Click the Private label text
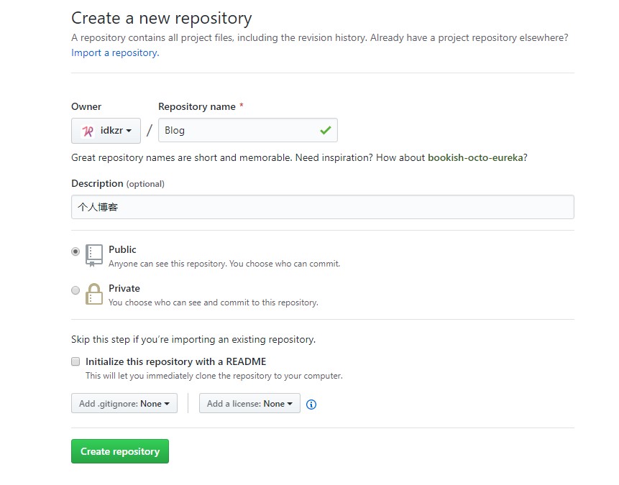 coord(124,288)
